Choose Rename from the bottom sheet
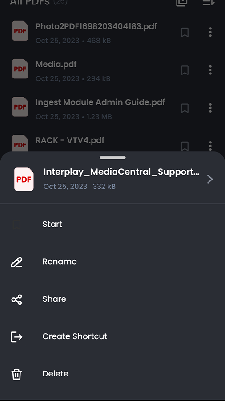The width and height of the screenshot is (225, 401). (x=112, y=262)
